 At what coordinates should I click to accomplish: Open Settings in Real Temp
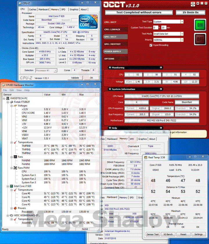199,234
